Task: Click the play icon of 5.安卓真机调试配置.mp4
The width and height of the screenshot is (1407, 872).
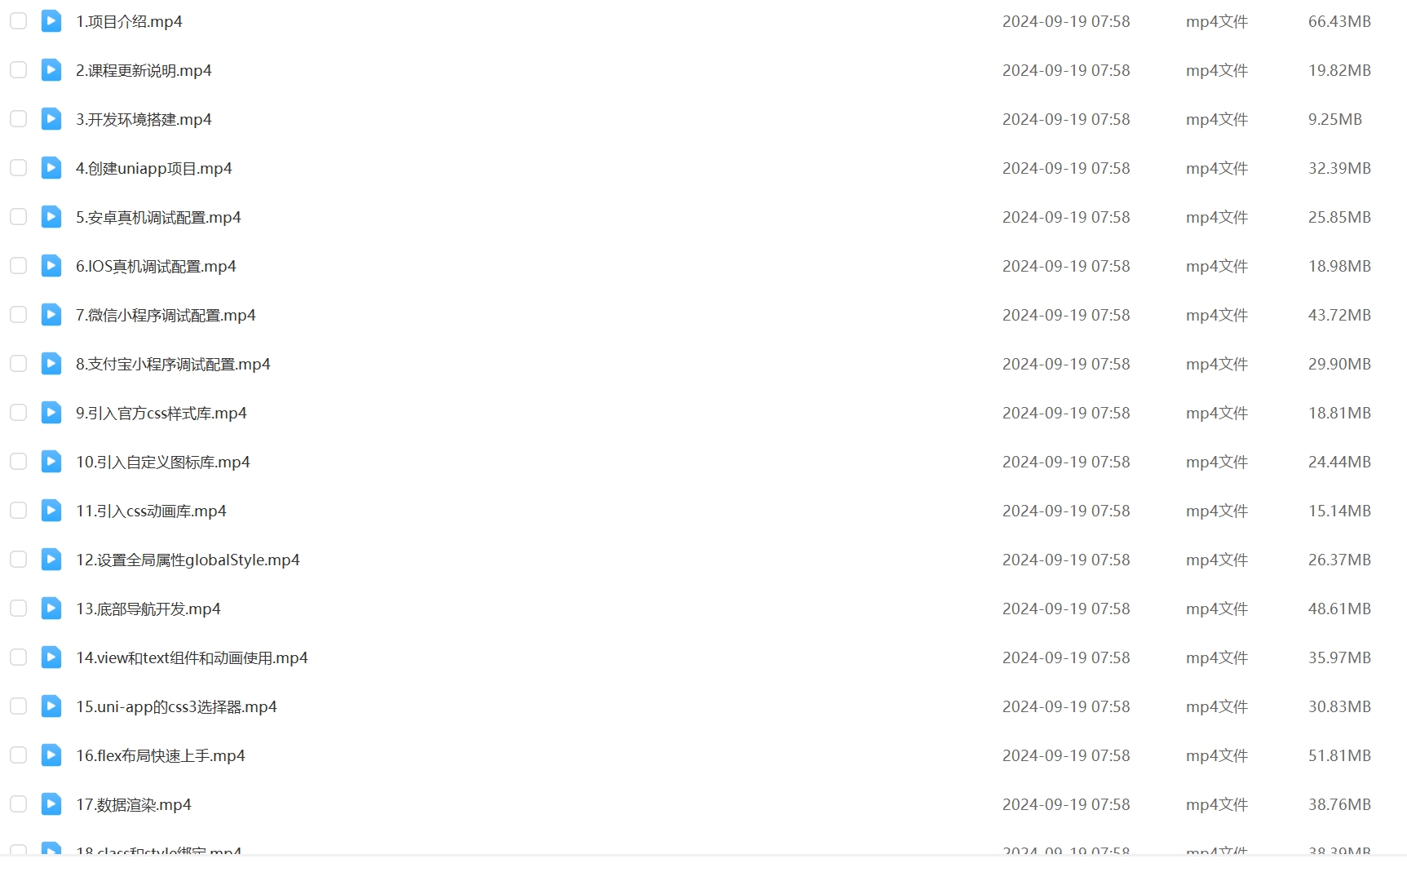Action: [51, 217]
